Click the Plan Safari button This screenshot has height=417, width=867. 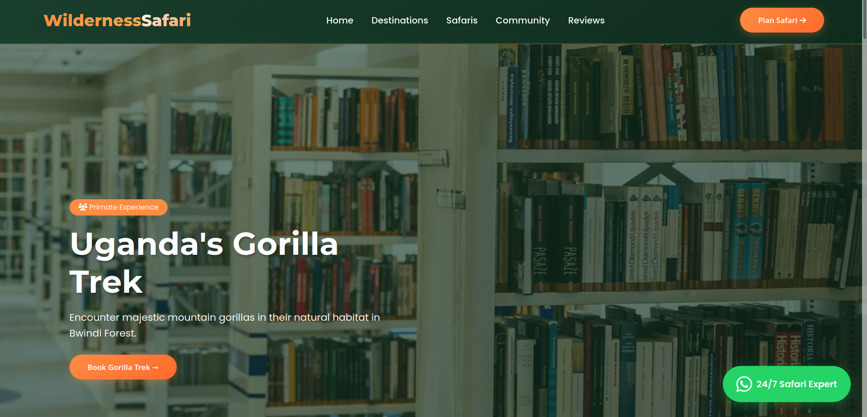[782, 20]
